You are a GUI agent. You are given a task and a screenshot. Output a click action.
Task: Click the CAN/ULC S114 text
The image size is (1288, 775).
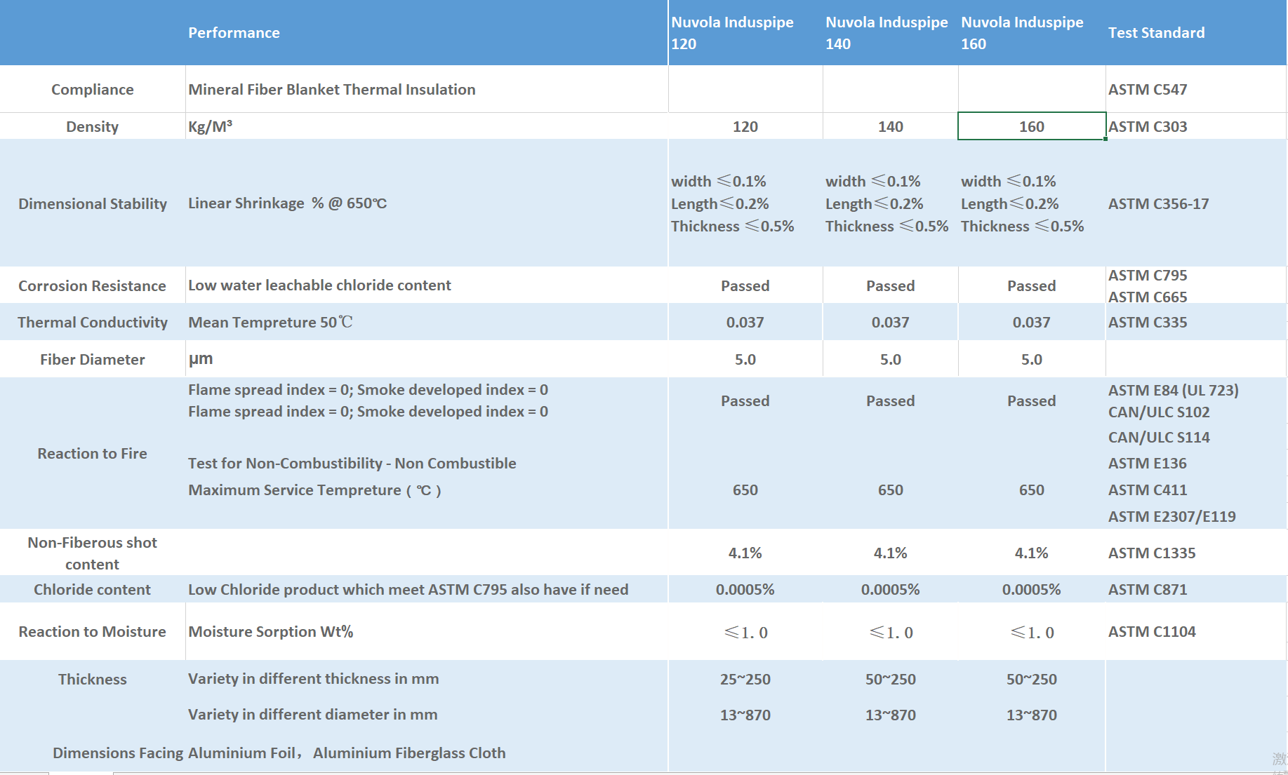click(x=1159, y=437)
